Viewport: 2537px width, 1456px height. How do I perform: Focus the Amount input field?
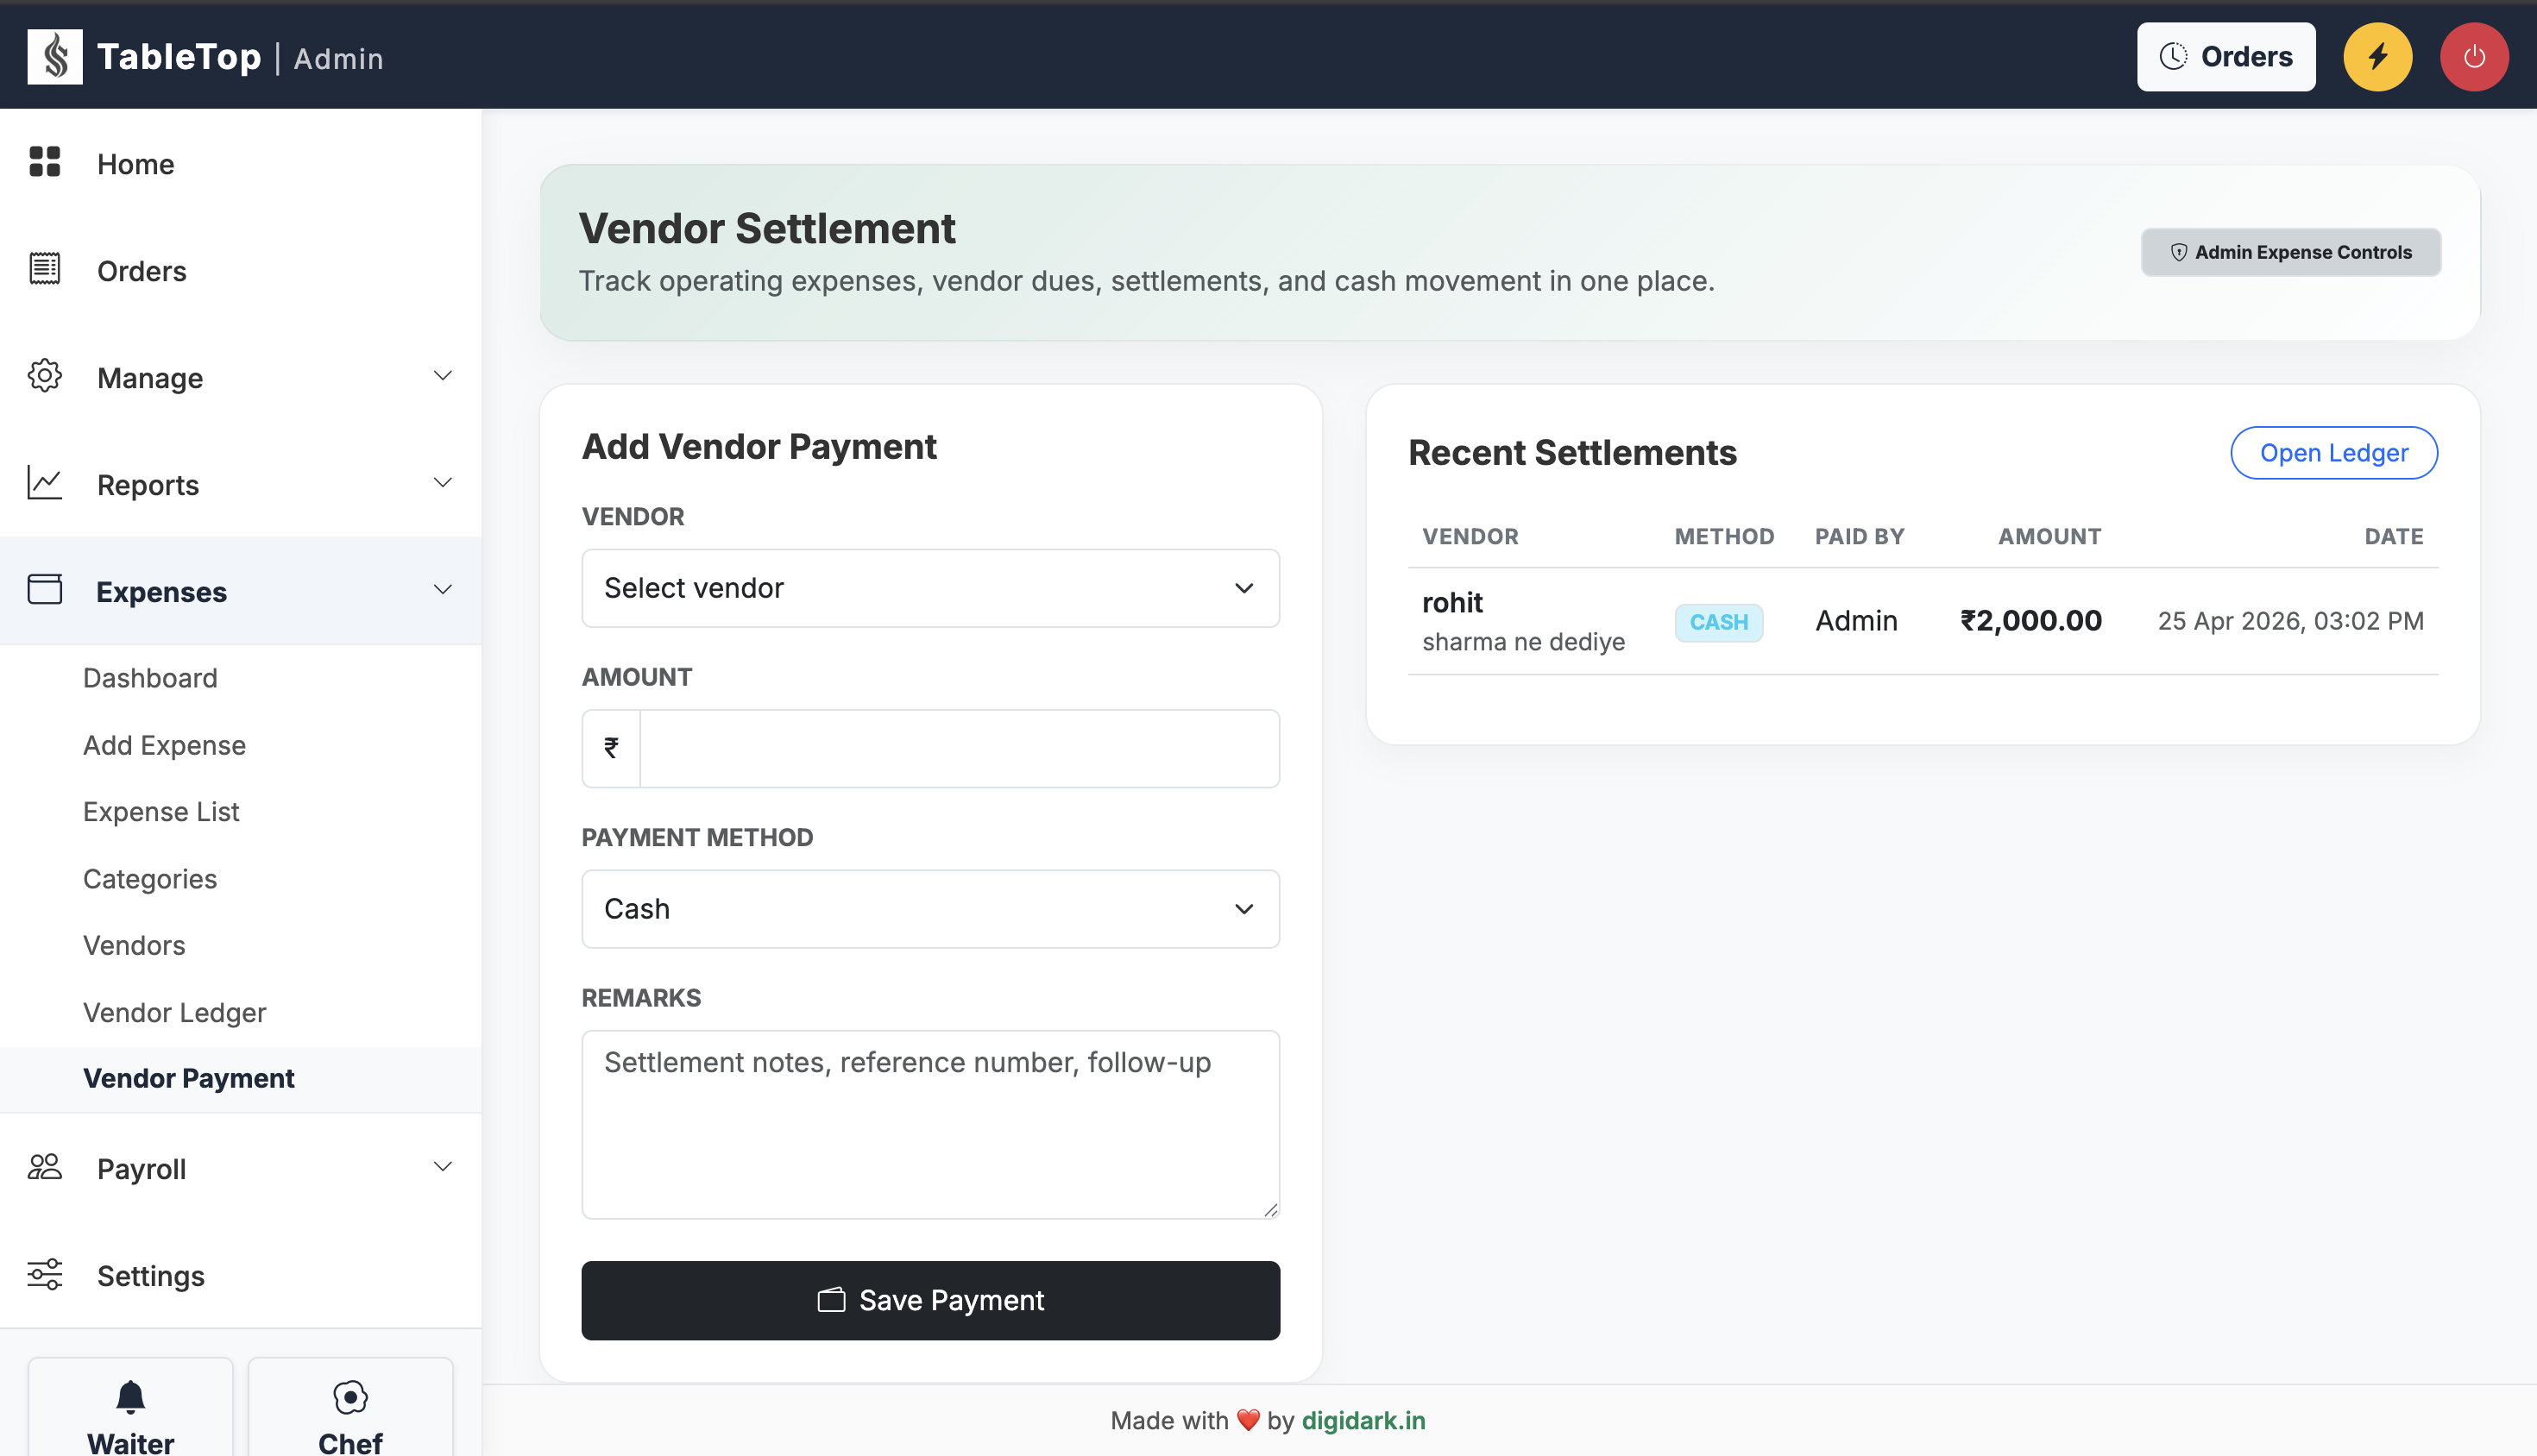click(x=960, y=748)
